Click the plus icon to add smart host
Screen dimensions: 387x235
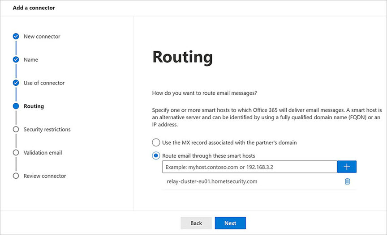(x=347, y=167)
